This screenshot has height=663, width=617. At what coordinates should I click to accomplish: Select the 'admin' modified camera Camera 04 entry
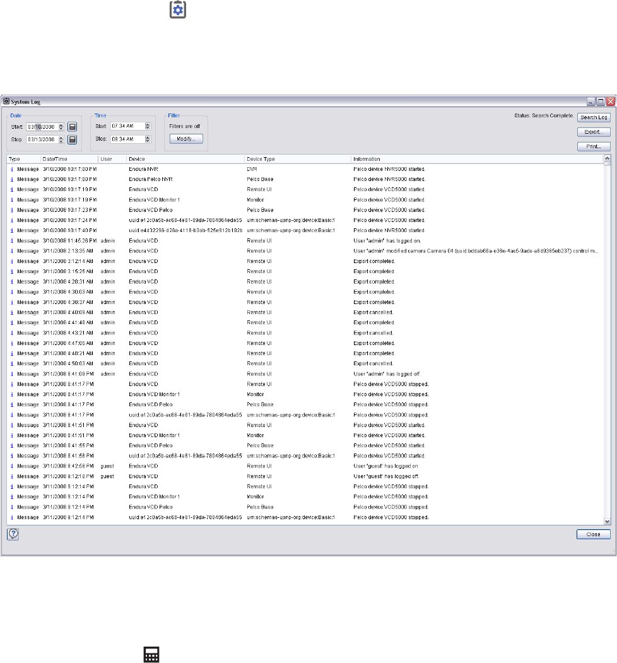coord(305,251)
